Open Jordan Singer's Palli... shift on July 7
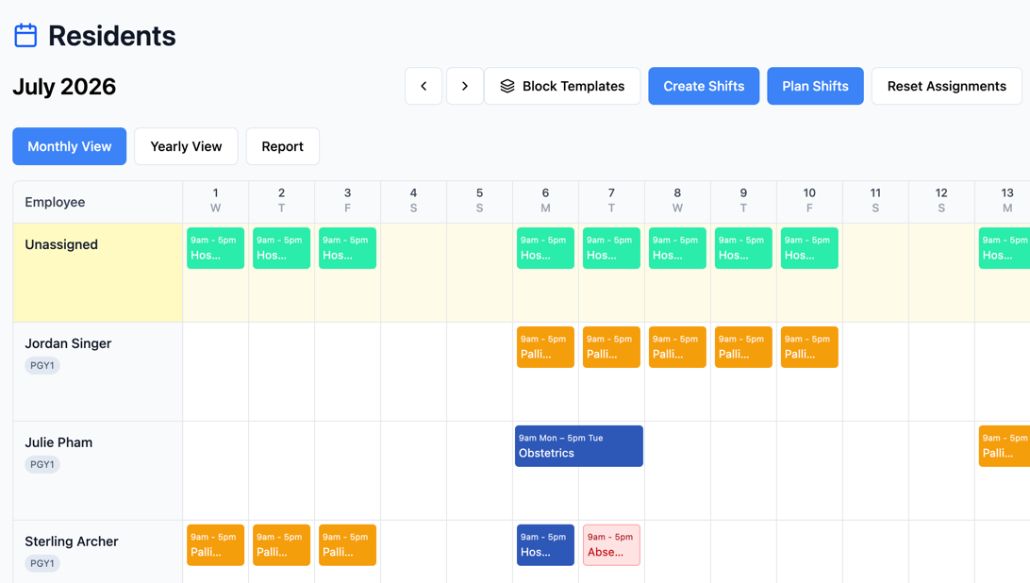 [611, 347]
